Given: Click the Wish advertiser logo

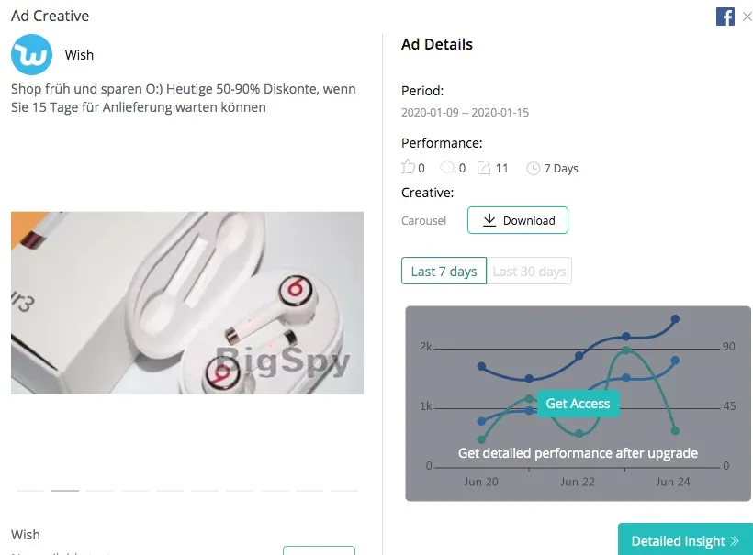Looking at the screenshot, I should 31,55.
